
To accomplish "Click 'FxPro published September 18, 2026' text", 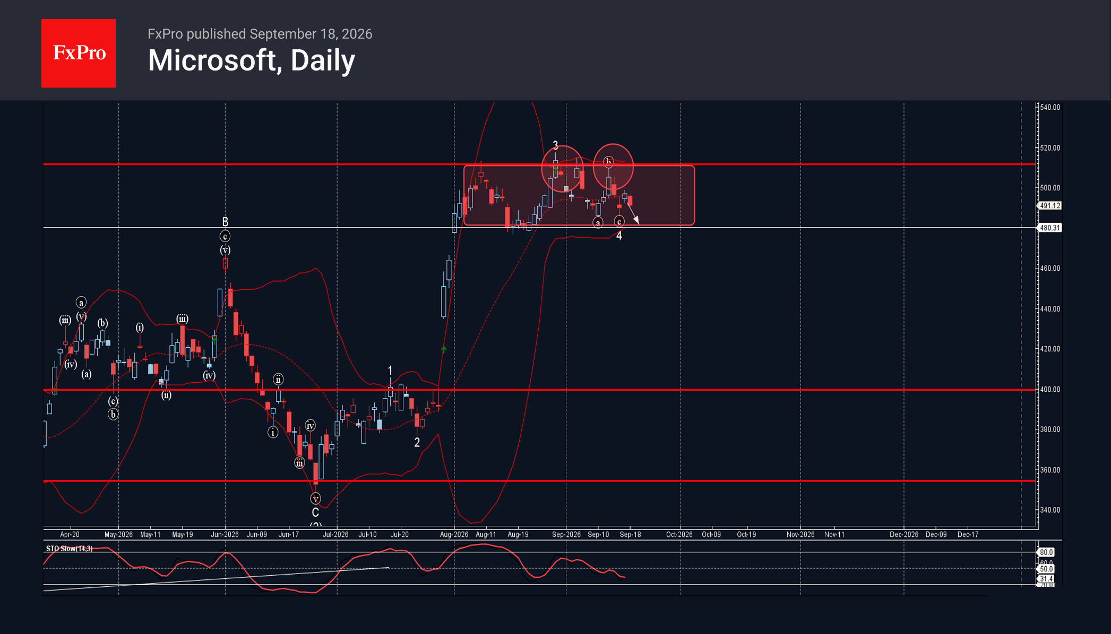I will tap(260, 34).
